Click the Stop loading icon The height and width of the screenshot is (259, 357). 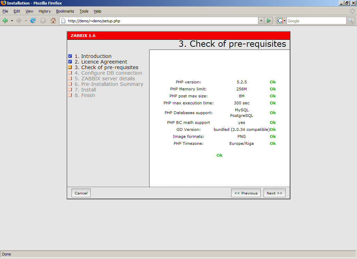(43, 21)
